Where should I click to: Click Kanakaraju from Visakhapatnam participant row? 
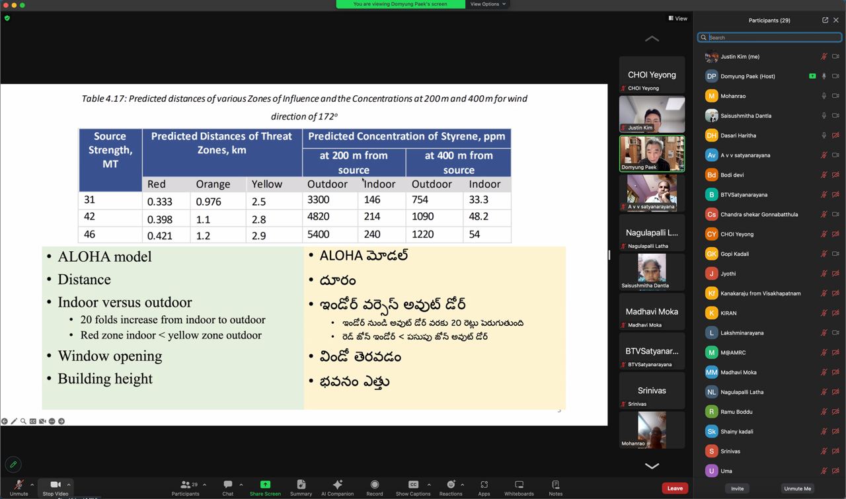(x=769, y=293)
